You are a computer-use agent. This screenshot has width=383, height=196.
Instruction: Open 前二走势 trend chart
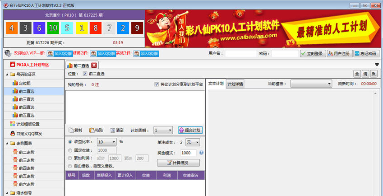pyautogui.click(x=34, y=152)
